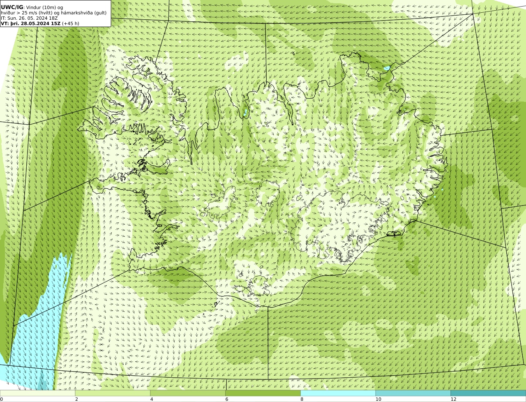The height and width of the screenshot is (402, 526).
Task: Click the medium green 6–8 legend swatch
Action: click(263, 393)
